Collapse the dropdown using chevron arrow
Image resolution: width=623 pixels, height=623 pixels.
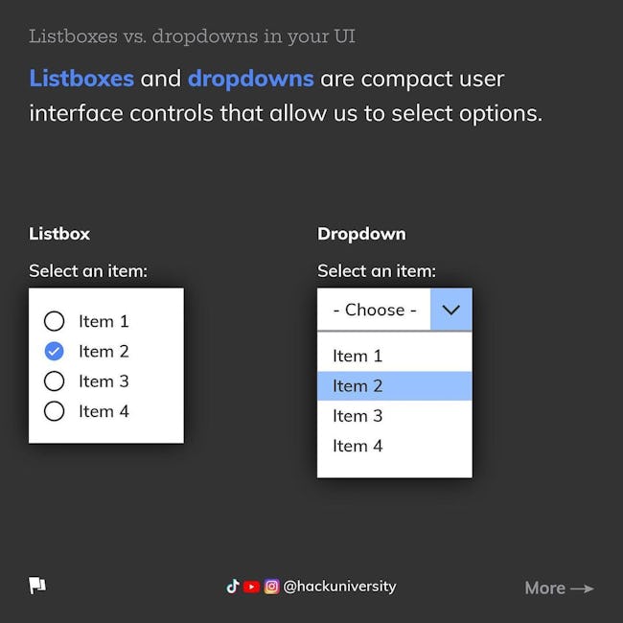click(451, 310)
